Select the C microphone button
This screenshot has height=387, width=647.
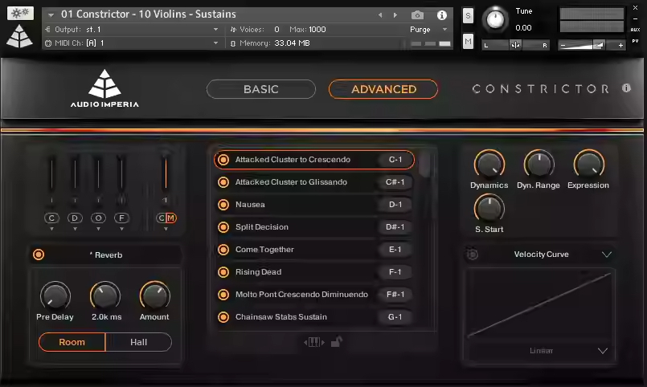click(51, 218)
